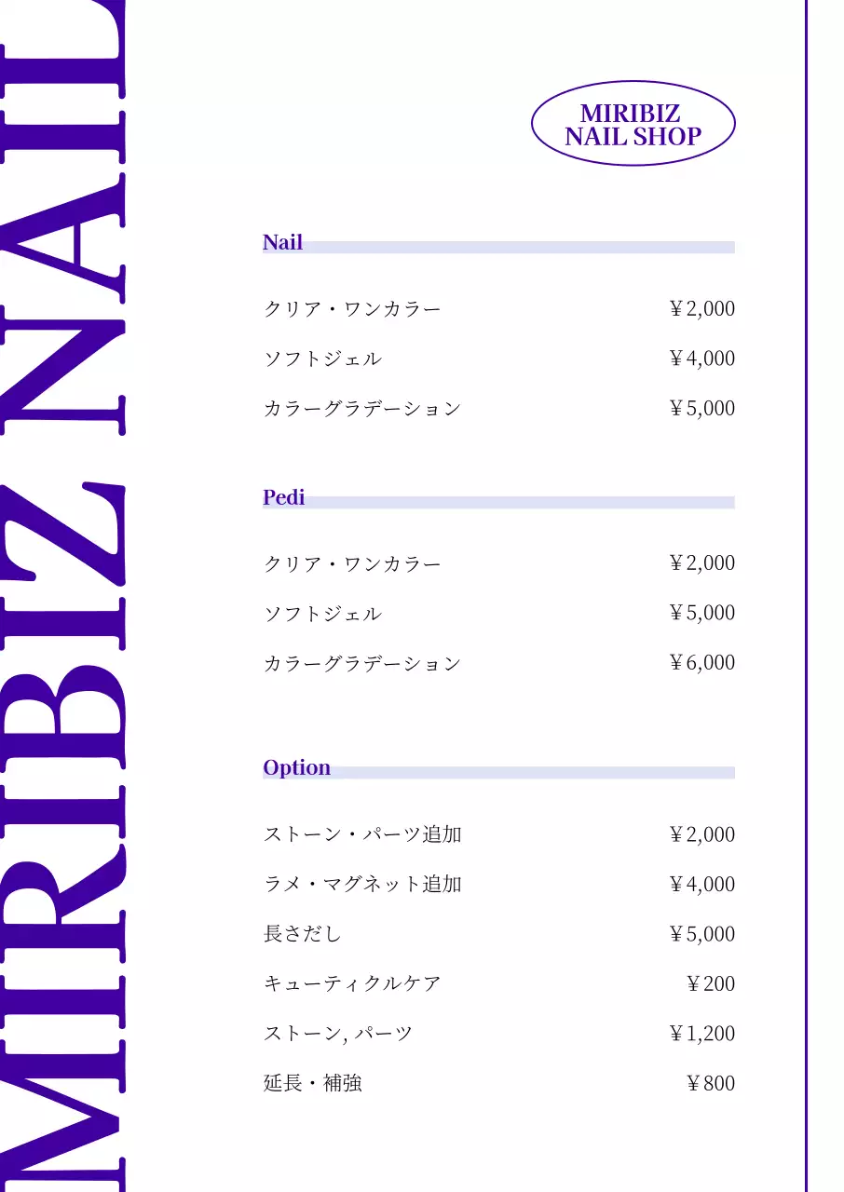Choose カラーグラデーション under the Nail heading

point(362,409)
